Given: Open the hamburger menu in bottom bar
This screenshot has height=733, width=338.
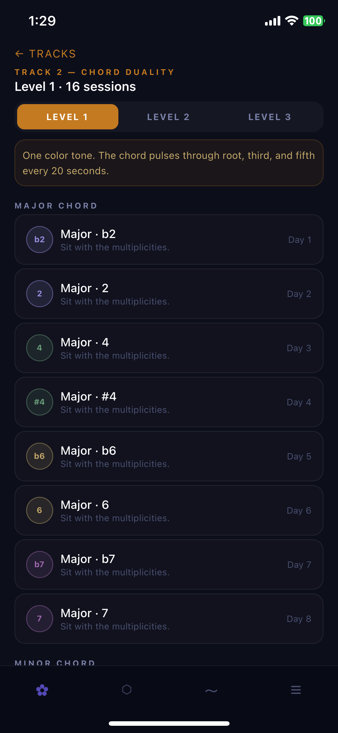Looking at the screenshot, I should [296, 690].
